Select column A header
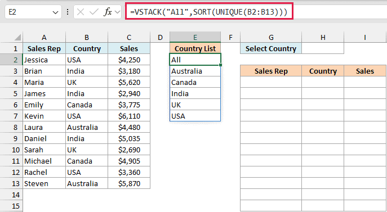The height and width of the screenshot is (212, 387). (x=44, y=38)
